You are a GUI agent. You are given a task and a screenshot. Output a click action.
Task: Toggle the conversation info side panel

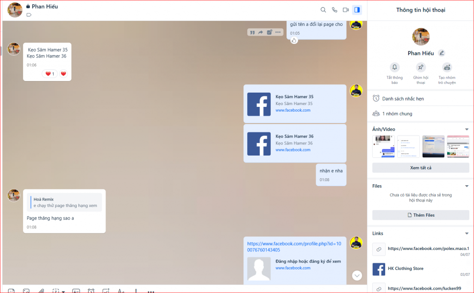coord(357,10)
